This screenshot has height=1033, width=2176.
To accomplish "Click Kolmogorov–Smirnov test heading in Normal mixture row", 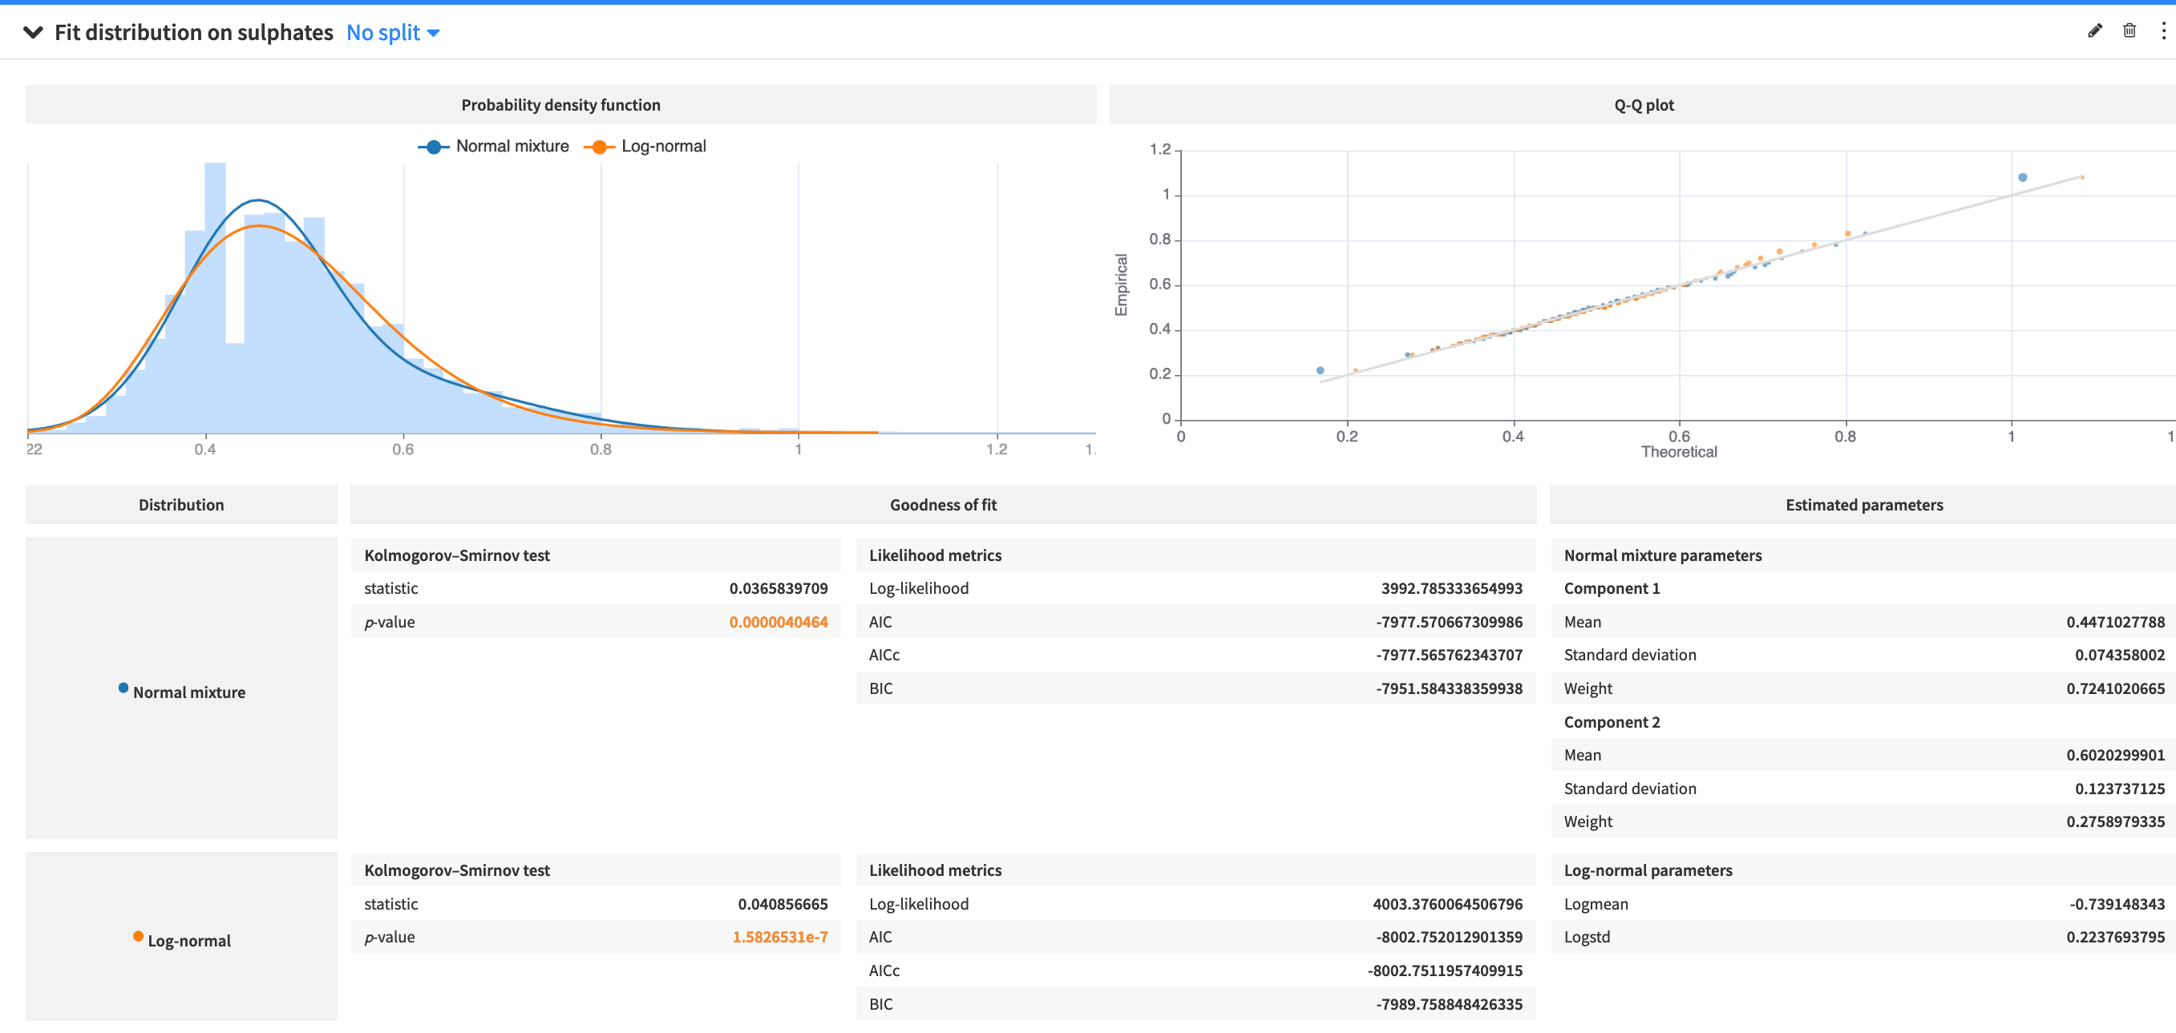I will pos(457,555).
